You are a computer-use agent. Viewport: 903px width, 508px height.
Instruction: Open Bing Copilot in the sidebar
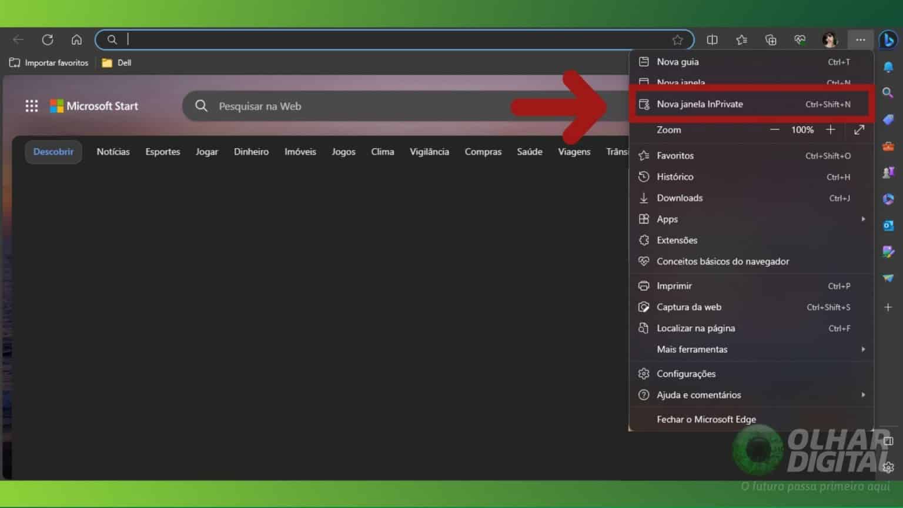tap(888, 39)
